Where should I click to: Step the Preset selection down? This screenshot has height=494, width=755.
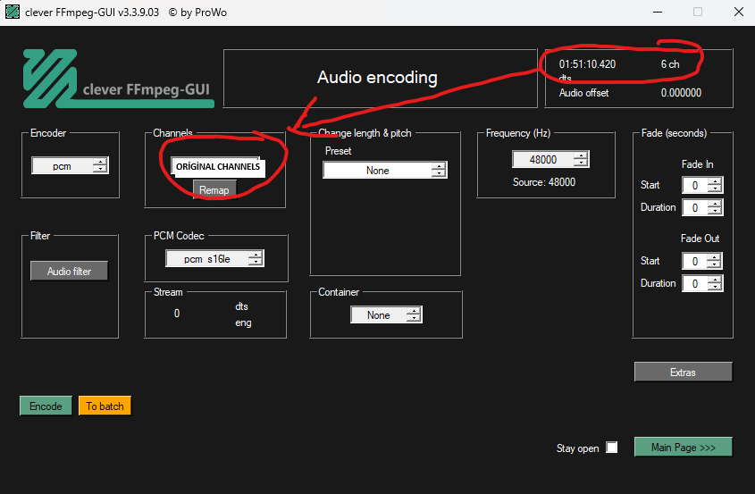(439, 174)
